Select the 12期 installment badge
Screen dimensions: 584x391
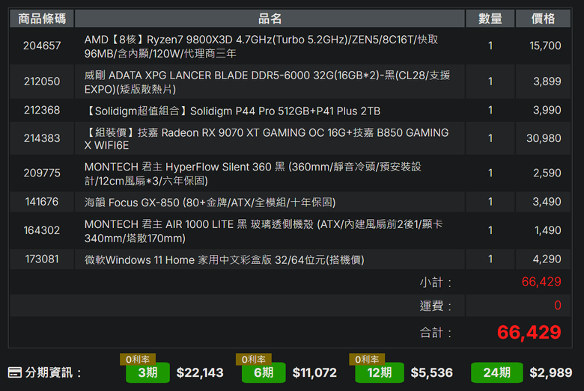coord(380,372)
